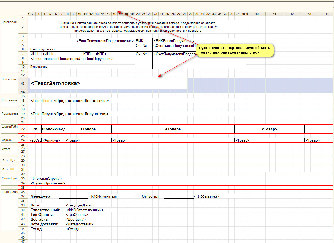The image size is (334, 243).
Task: Select the <ИтоговаяСтрока> cell
Action: pos(46,179)
